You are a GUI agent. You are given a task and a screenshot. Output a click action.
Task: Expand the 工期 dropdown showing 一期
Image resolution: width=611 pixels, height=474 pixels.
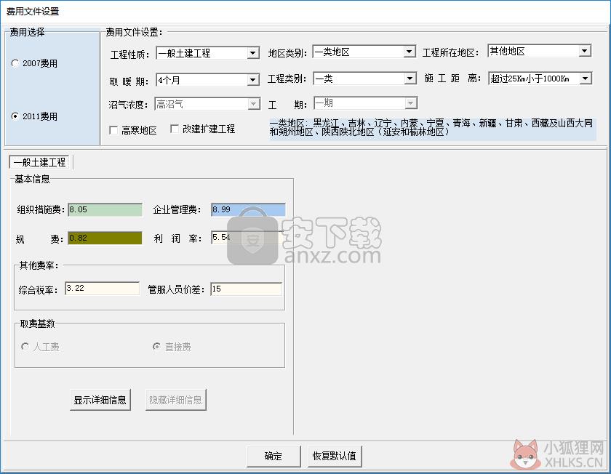(410, 103)
